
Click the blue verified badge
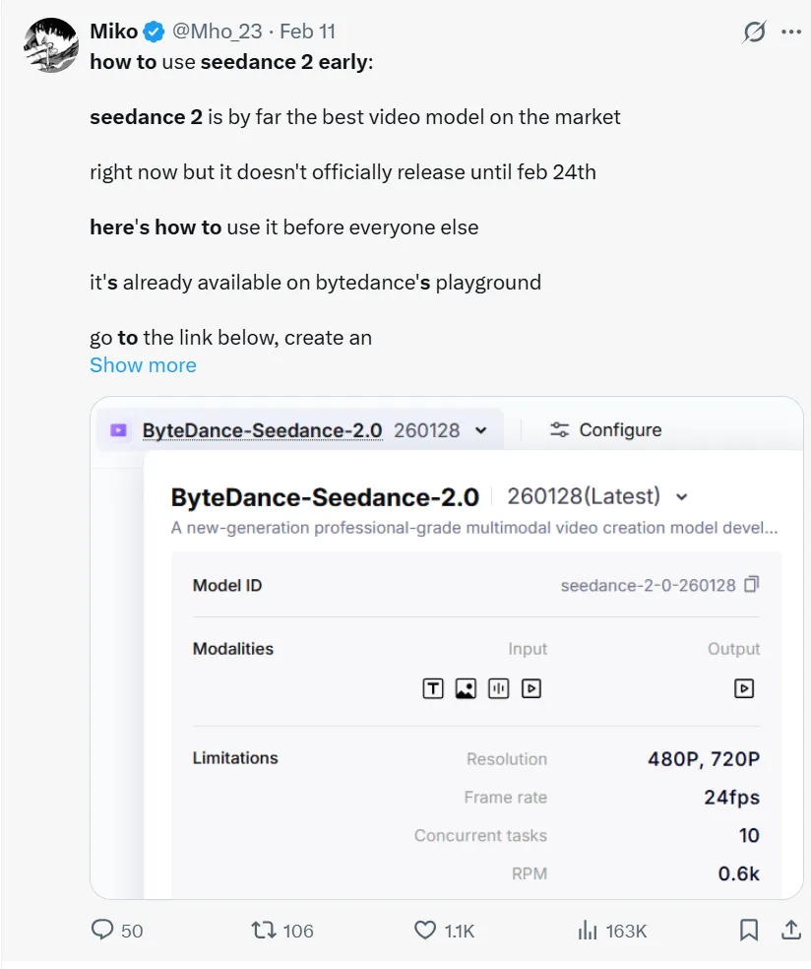click(155, 32)
